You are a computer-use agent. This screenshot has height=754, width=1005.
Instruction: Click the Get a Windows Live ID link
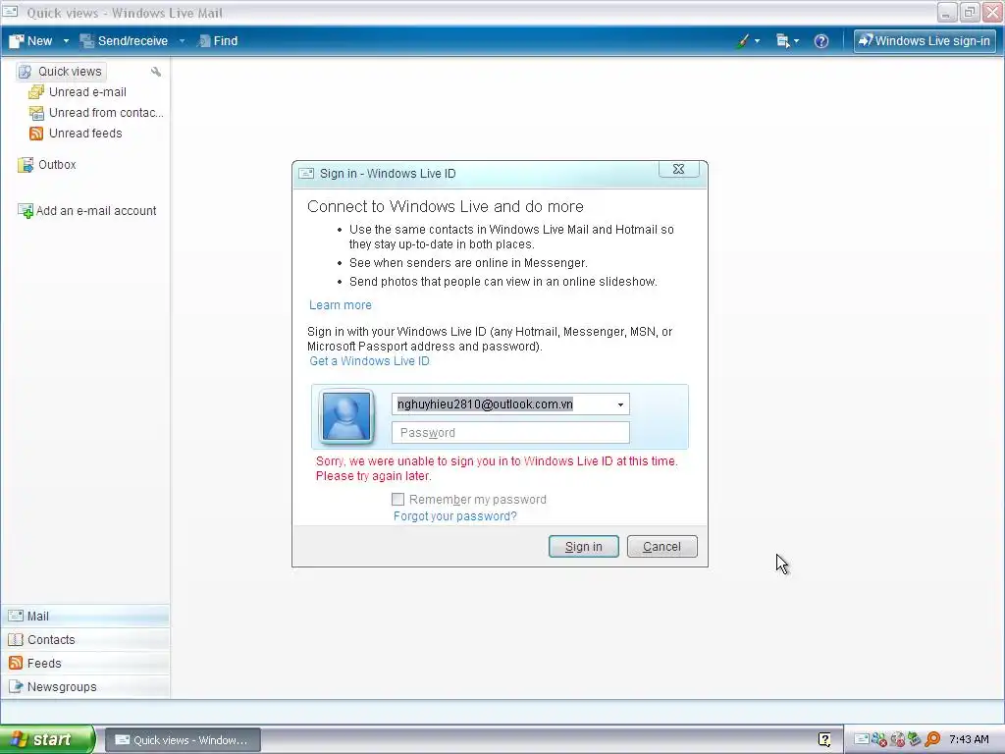[369, 361]
